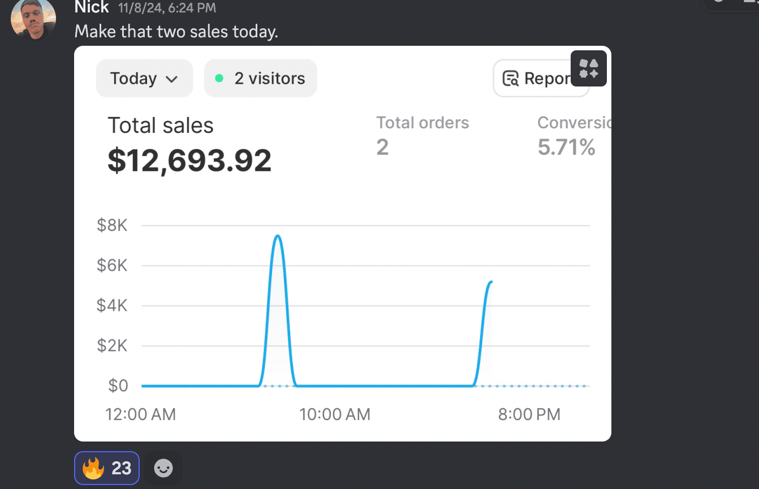
Task: Click the first sales peak on chart
Action: tap(278, 236)
